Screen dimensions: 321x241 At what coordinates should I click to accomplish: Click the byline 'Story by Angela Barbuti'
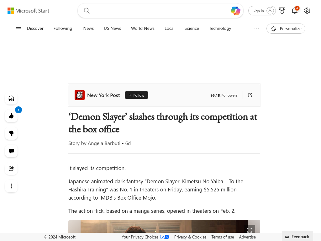click(94, 143)
